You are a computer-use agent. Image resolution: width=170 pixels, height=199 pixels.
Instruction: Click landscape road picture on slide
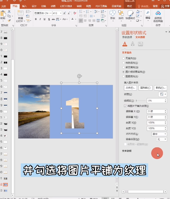pos(34,112)
